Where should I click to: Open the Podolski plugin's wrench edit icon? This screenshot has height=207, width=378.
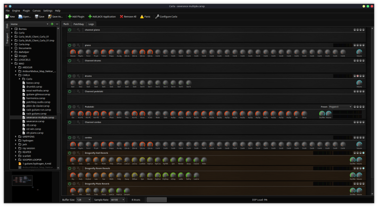pos(78,107)
